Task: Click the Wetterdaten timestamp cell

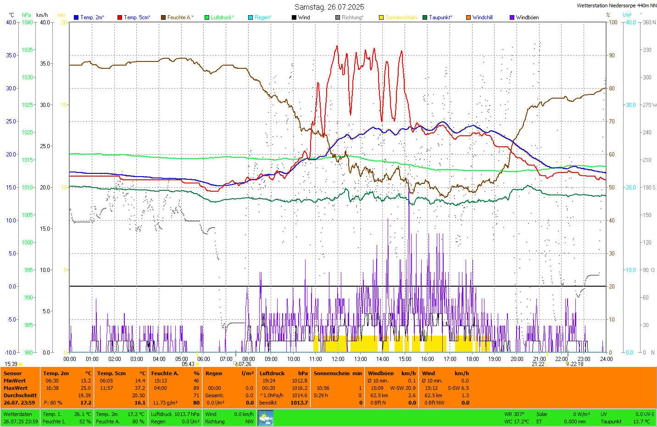Action: point(21,418)
